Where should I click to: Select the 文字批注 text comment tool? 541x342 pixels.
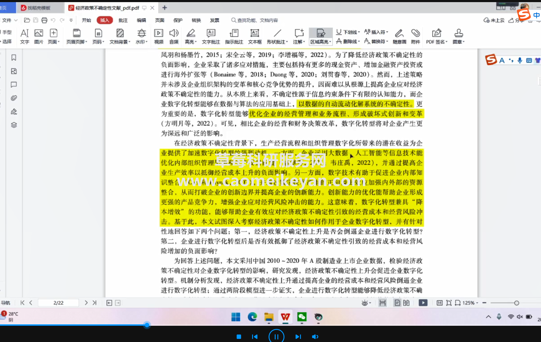coord(211,36)
